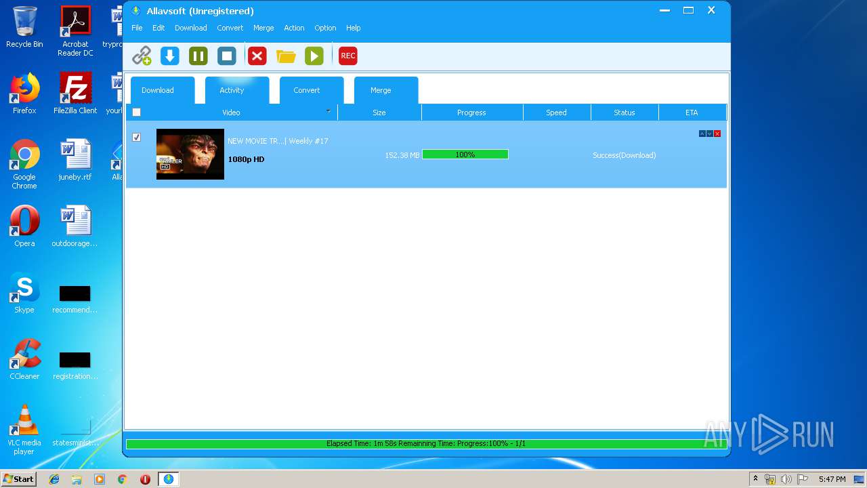Click the ETA column header
867x488 pixels.
coord(692,113)
